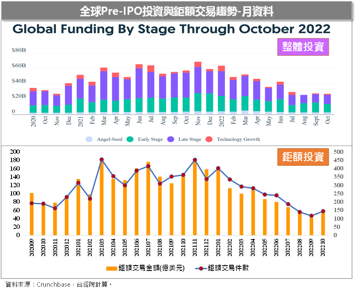Click the '$20B' axis label
Image resolution: width=356 pixels, height=292 pixels.
(19, 96)
